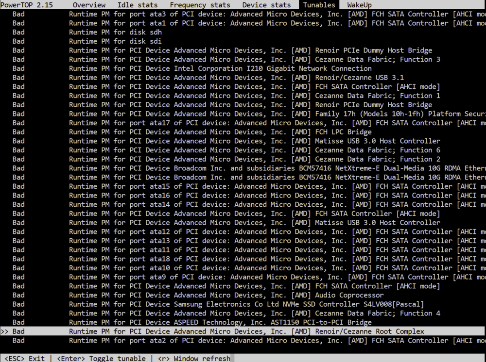The width and height of the screenshot is (486, 362).
Task: Select the port ata14 tunable row
Action: 243,204
